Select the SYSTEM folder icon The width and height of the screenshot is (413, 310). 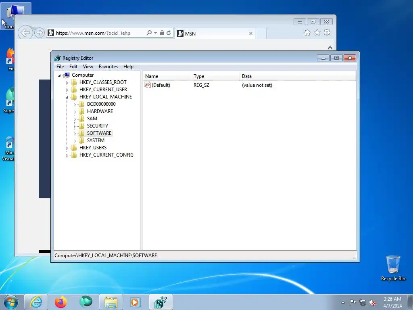[82, 140]
